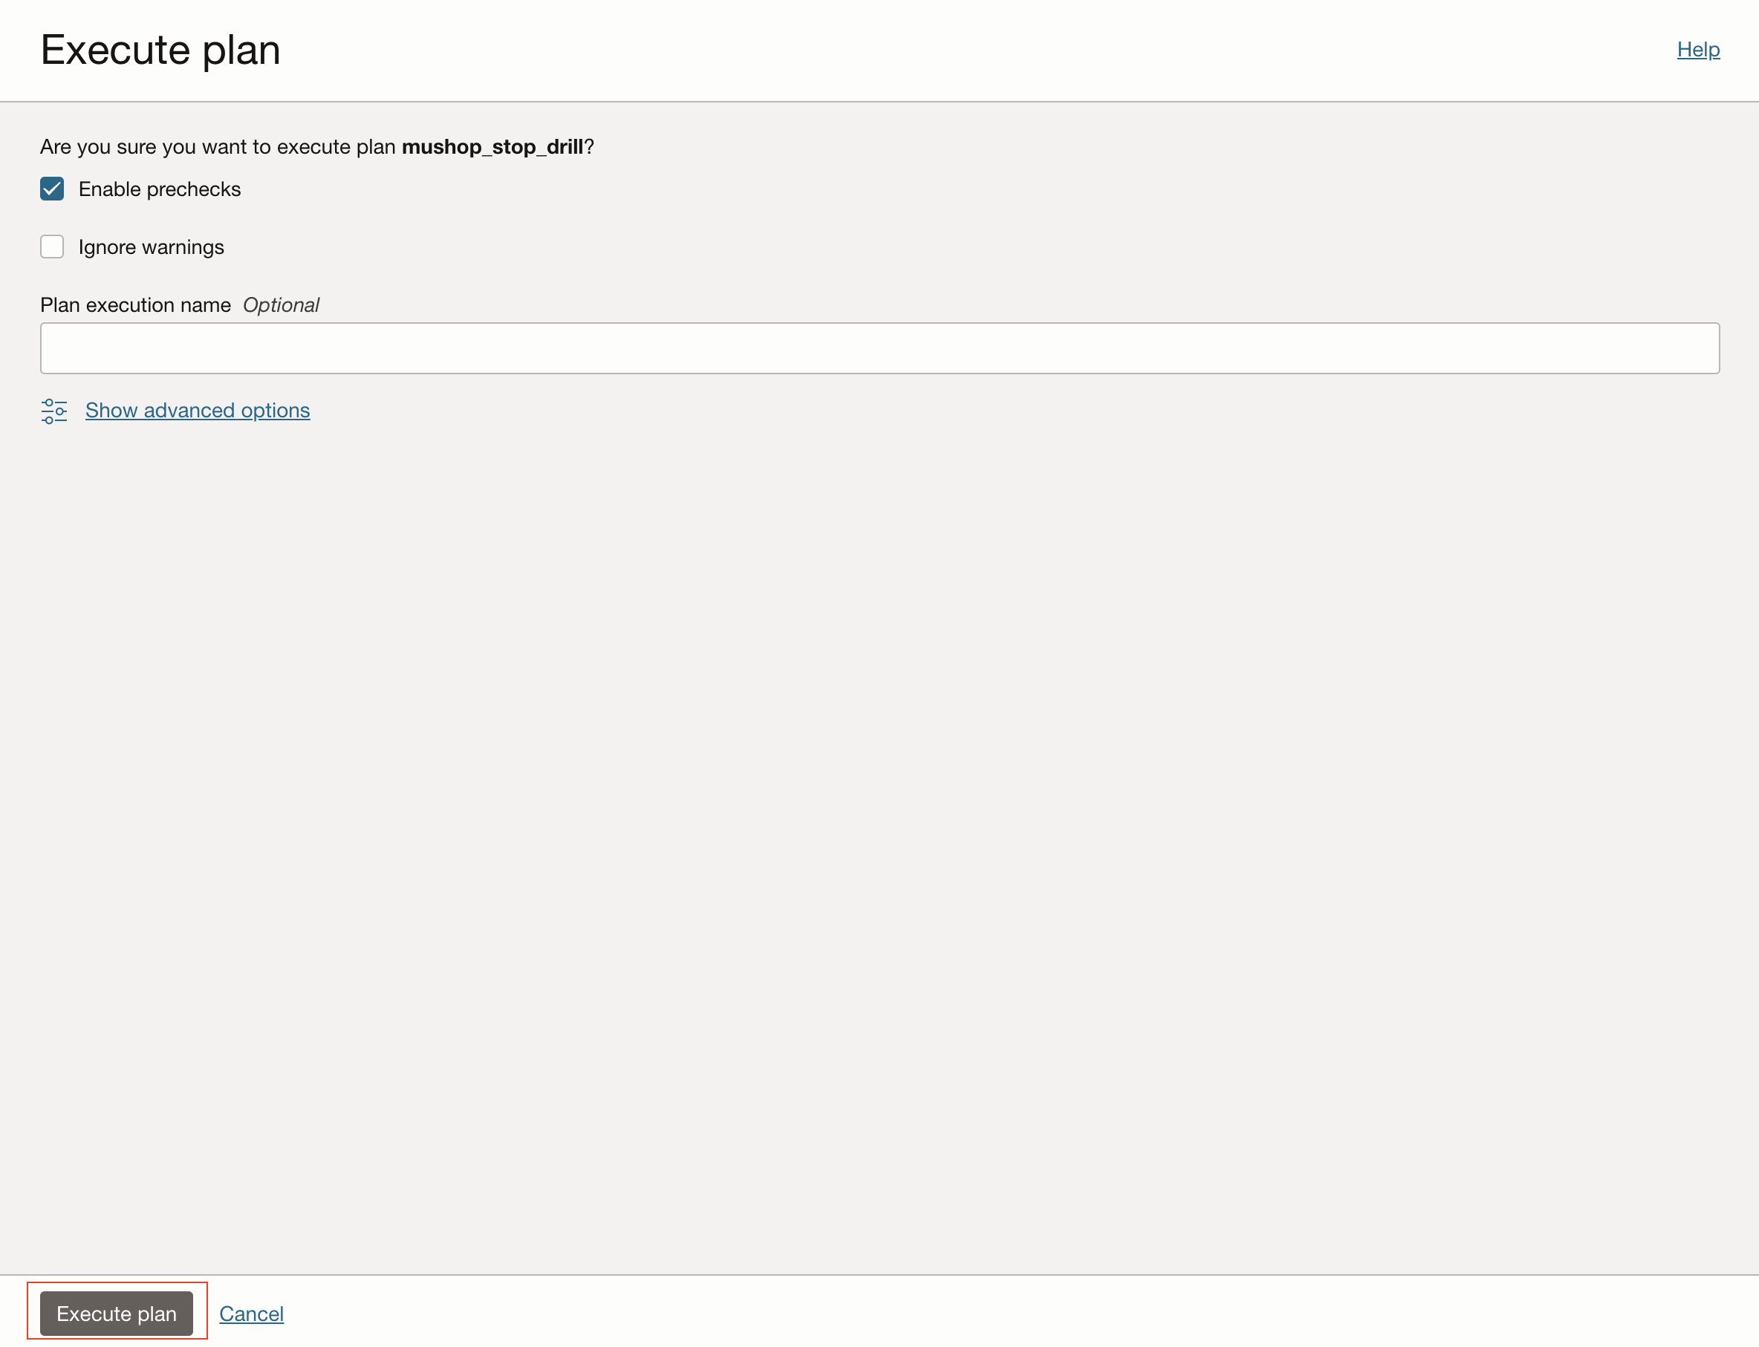This screenshot has width=1759, height=1347.
Task: Click the 'Enable prechecks' label text
Action: [159, 189]
